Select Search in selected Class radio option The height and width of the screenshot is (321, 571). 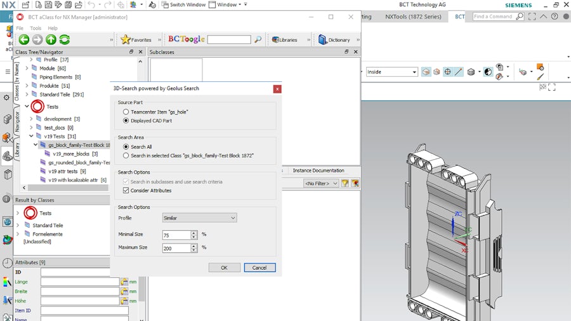[x=126, y=155]
